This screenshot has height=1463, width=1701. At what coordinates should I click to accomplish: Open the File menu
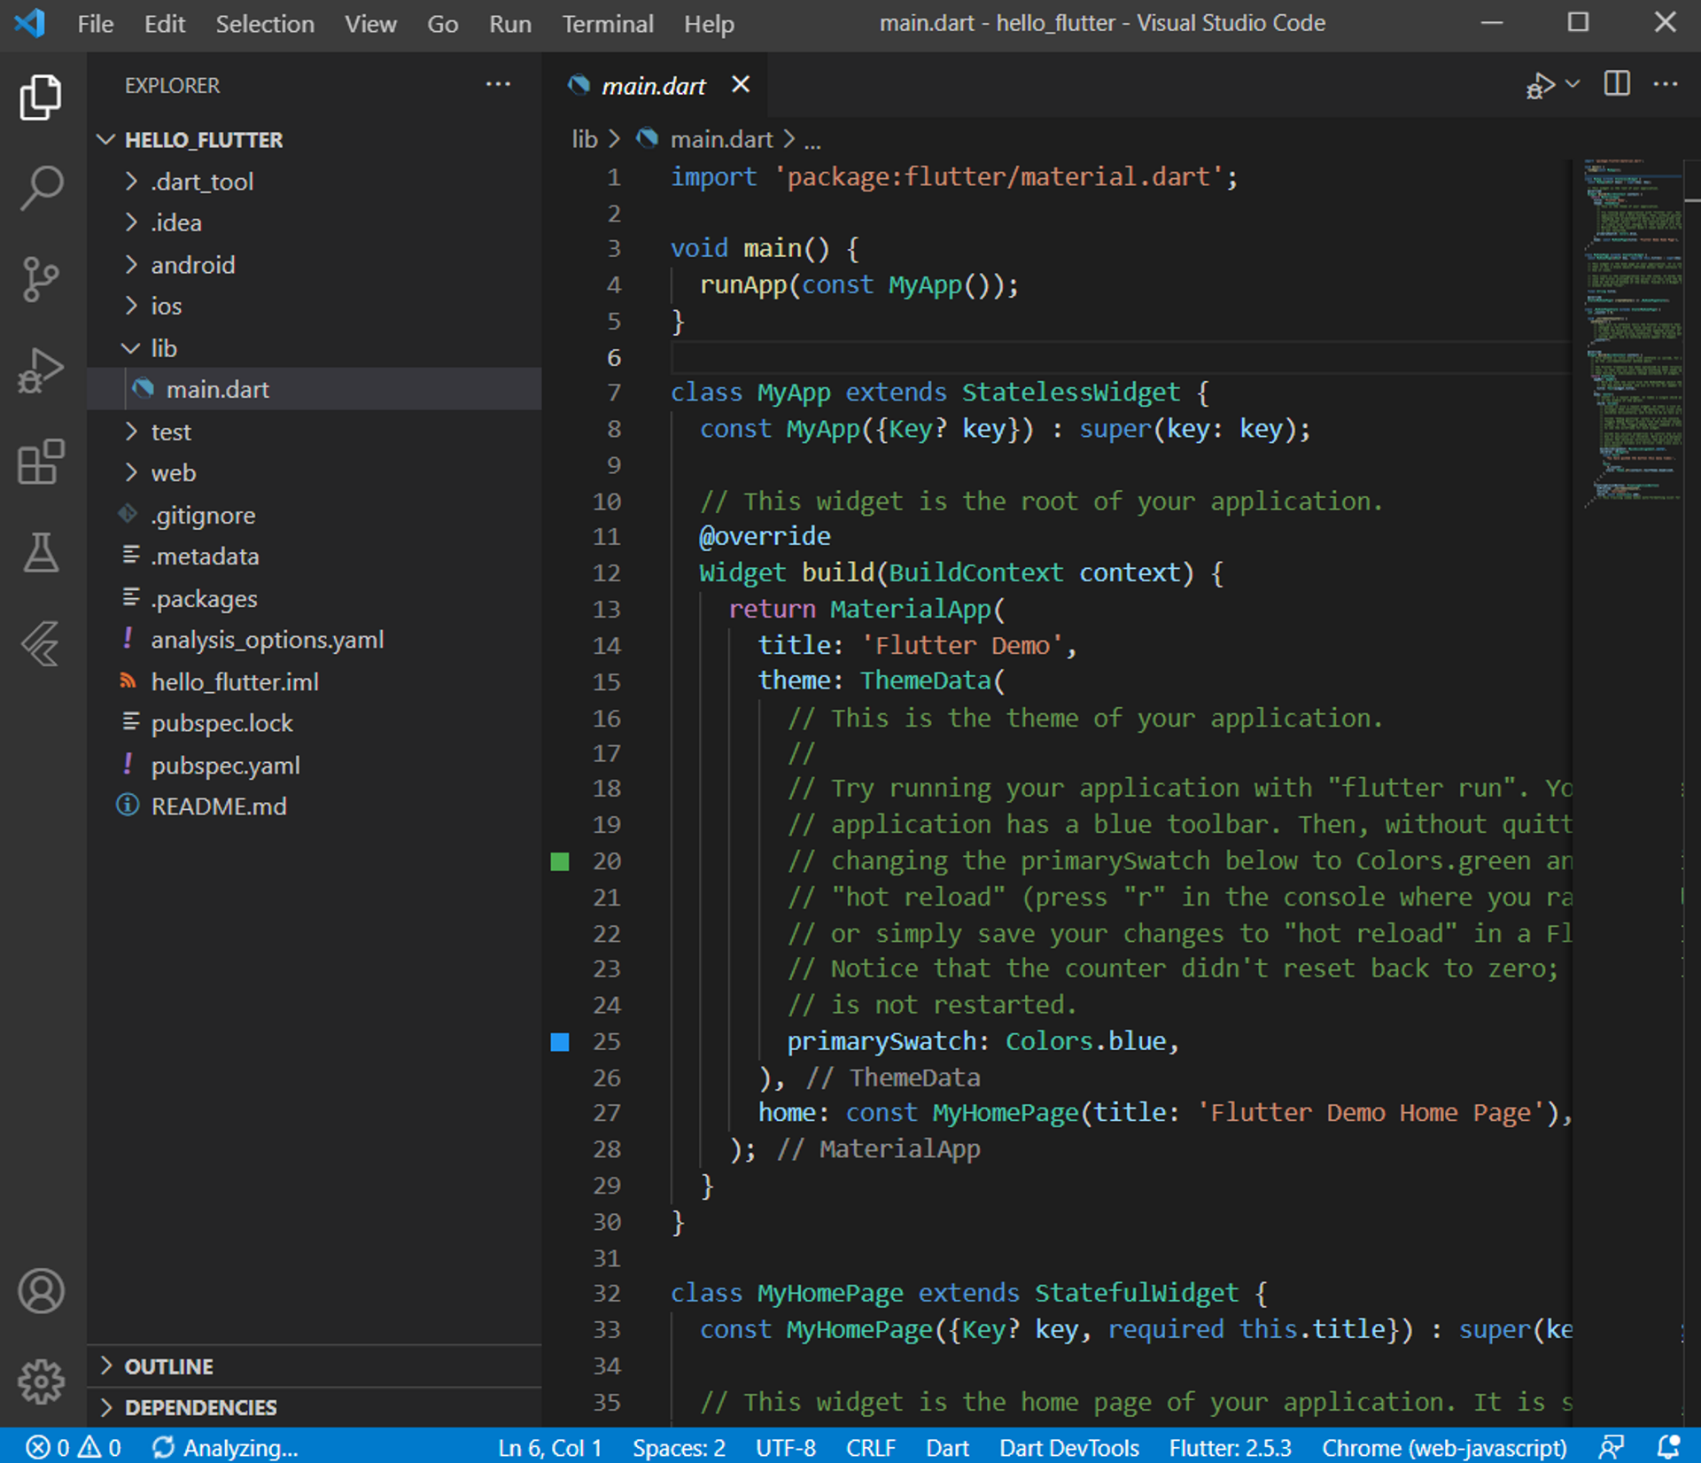point(96,24)
